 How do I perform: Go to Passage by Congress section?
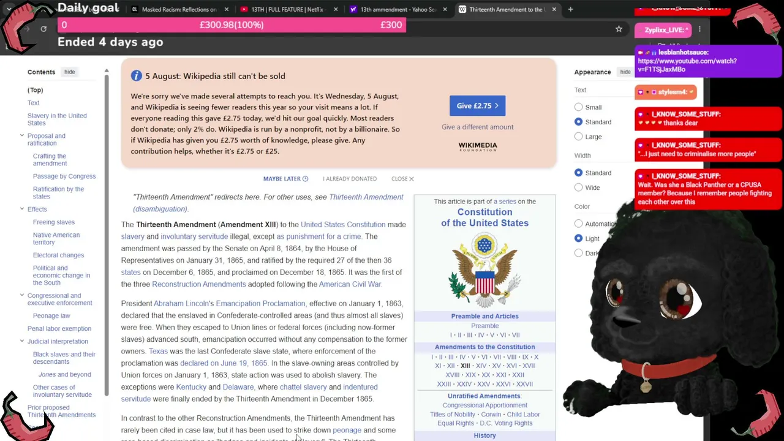(x=64, y=176)
